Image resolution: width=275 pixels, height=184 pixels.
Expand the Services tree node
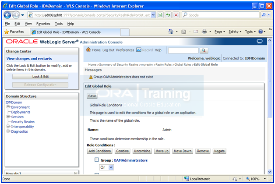(8, 117)
